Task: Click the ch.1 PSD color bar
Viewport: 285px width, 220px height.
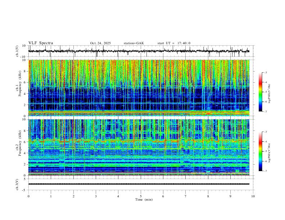Action: point(260,92)
